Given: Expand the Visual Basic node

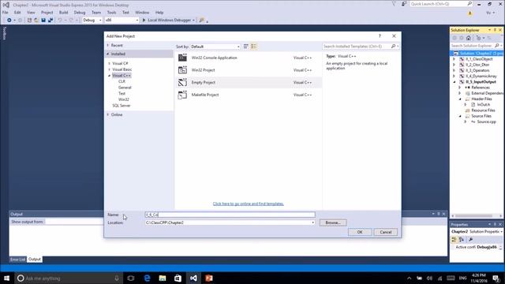Looking at the screenshot, I should pyautogui.click(x=109, y=69).
